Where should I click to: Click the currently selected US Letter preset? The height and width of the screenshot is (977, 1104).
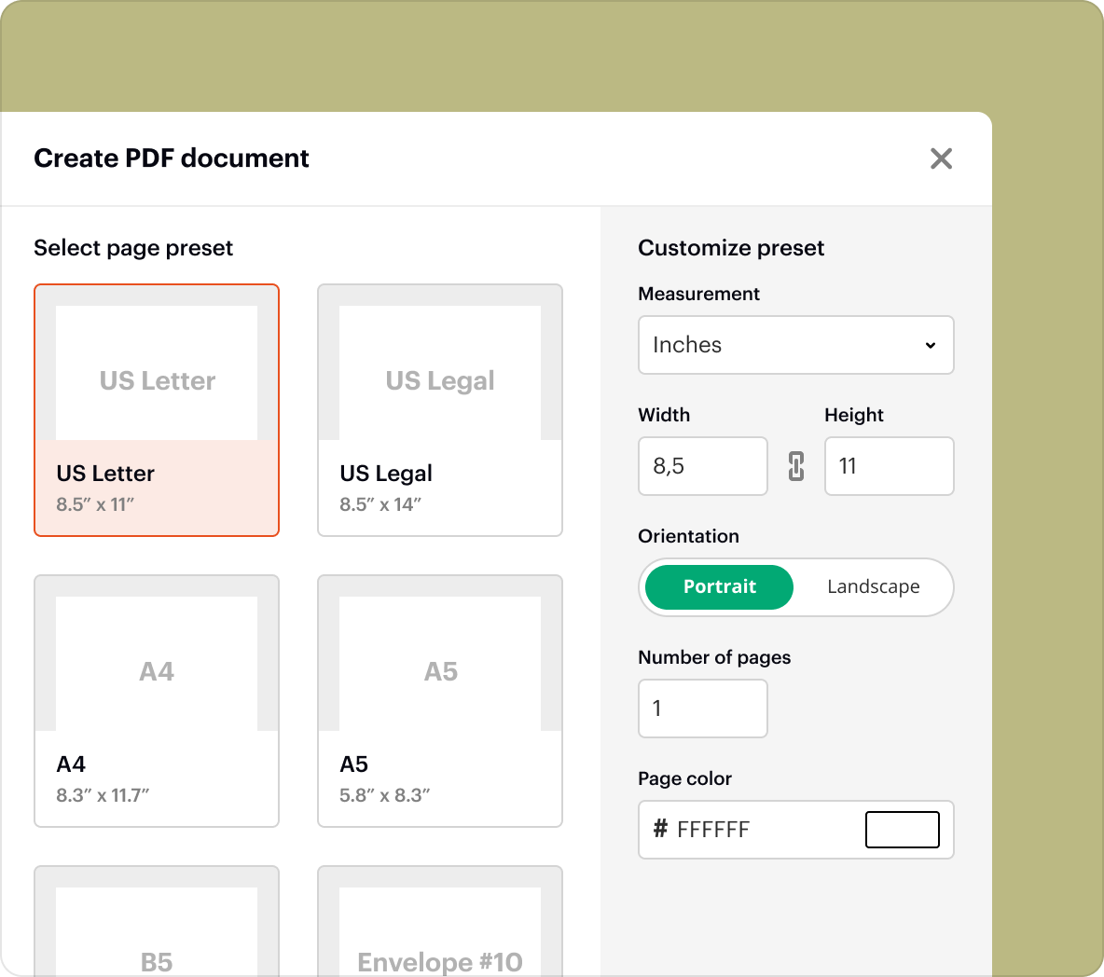click(x=156, y=410)
